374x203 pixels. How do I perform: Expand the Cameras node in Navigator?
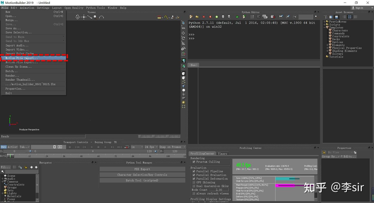point(2,182)
